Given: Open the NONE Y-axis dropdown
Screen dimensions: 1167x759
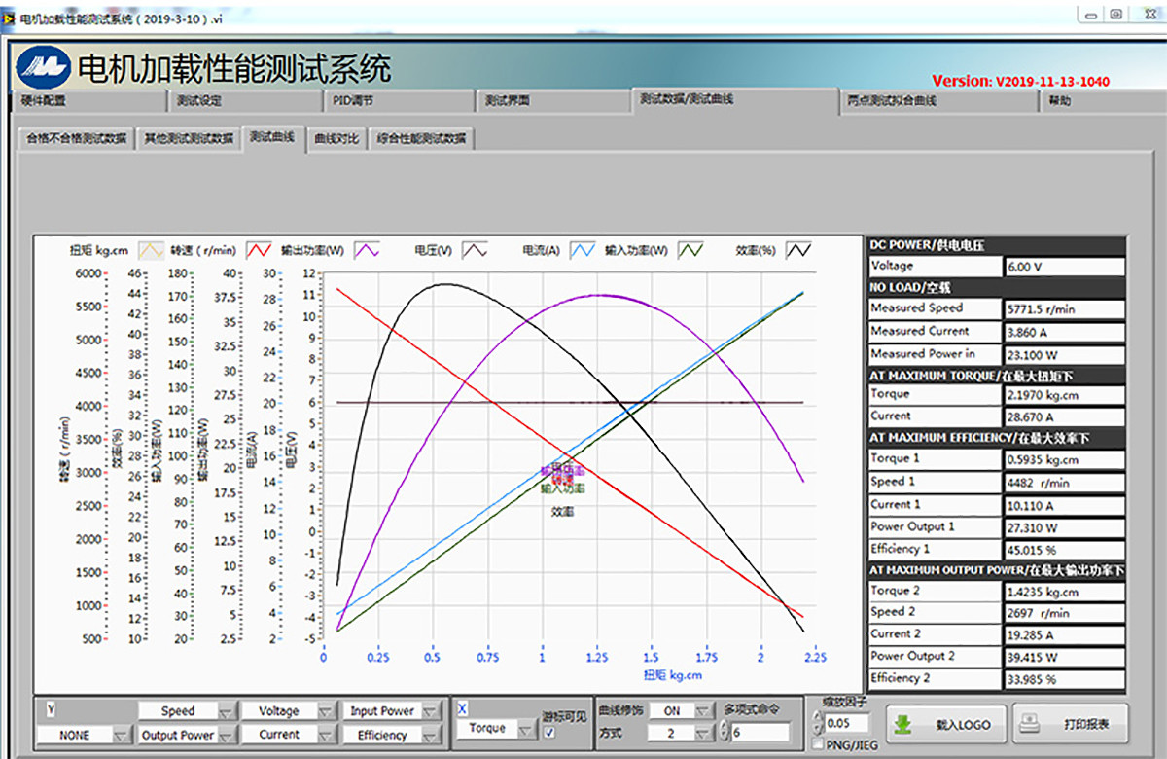Looking at the screenshot, I should [x=84, y=735].
